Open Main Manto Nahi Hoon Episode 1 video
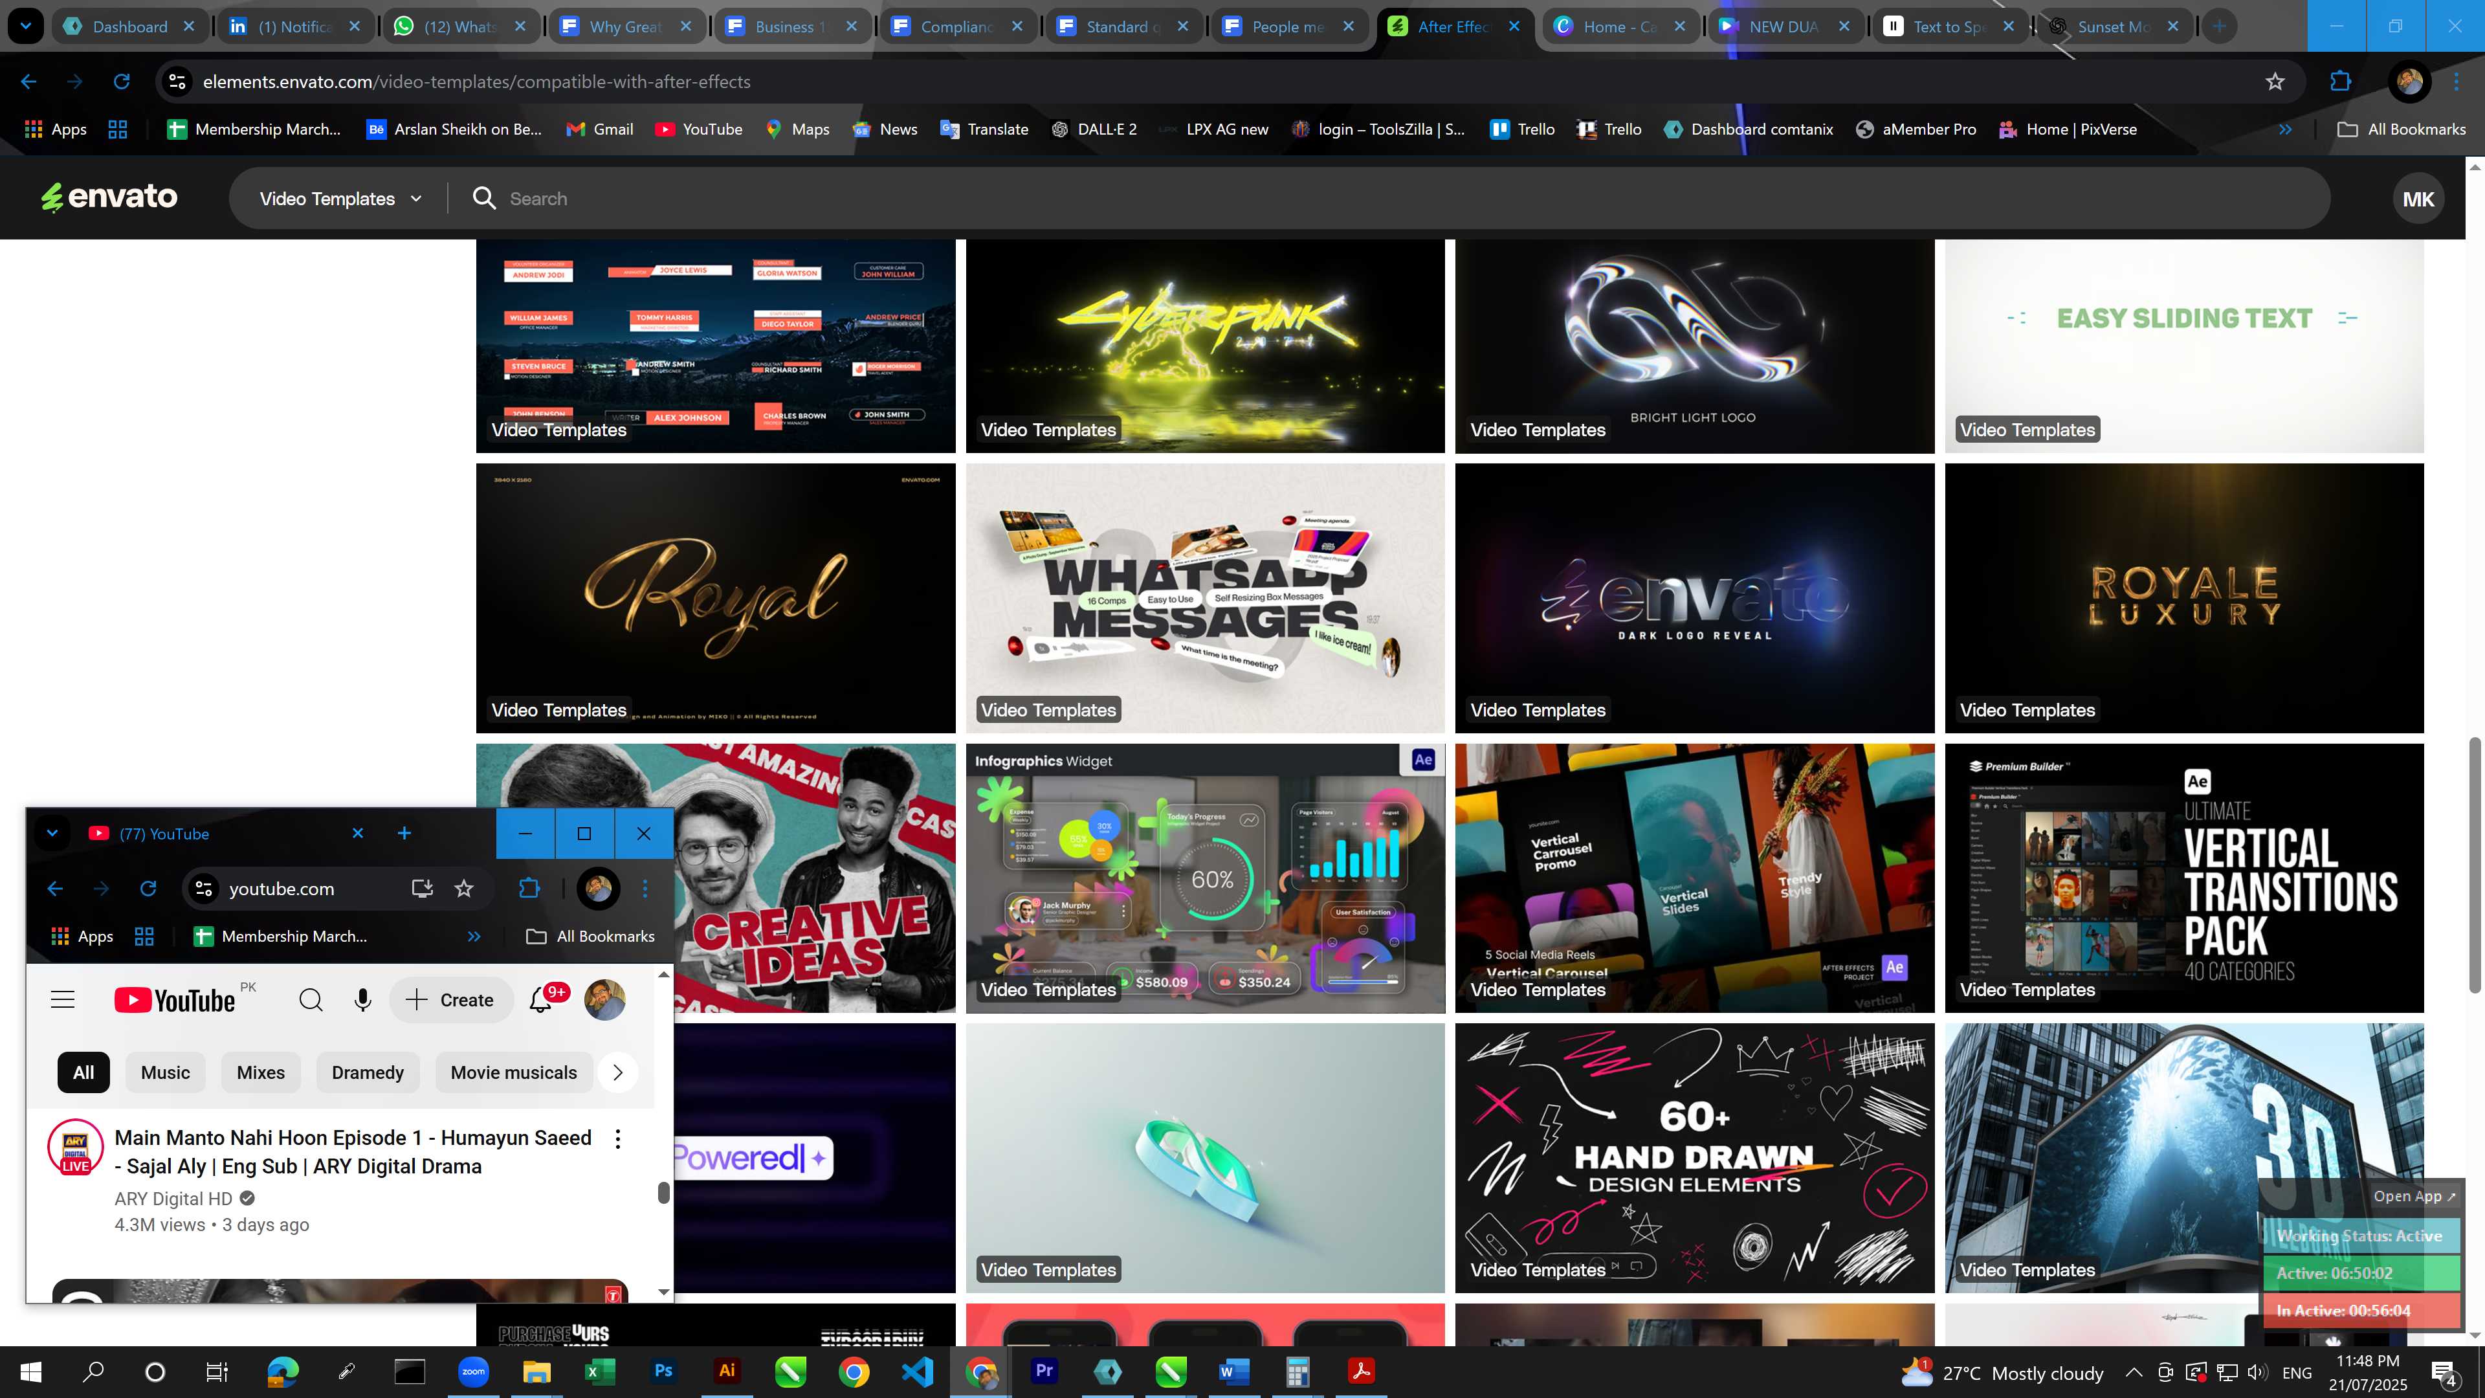The height and width of the screenshot is (1398, 2485). [x=353, y=1152]
